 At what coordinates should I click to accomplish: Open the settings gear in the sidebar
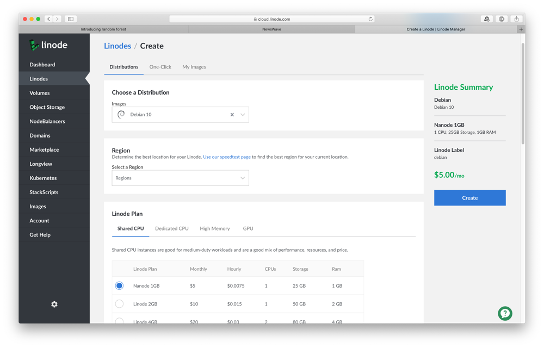point(54,304)
